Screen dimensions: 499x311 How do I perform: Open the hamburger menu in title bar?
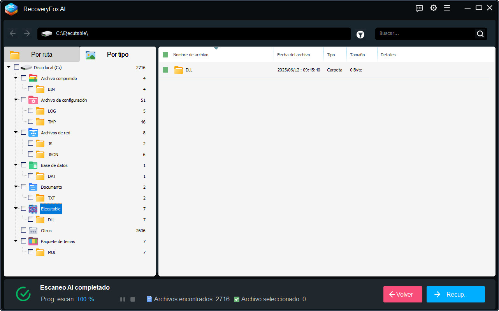click(x=447, y=8)
